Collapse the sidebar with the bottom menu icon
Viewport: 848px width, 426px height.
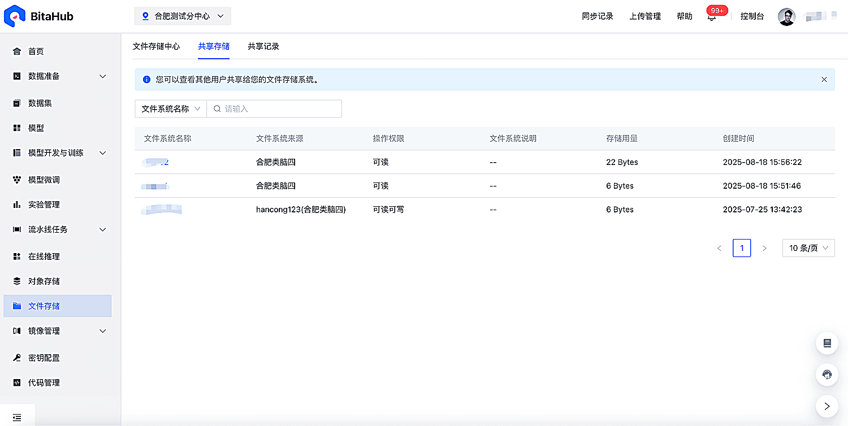point(17,418)
